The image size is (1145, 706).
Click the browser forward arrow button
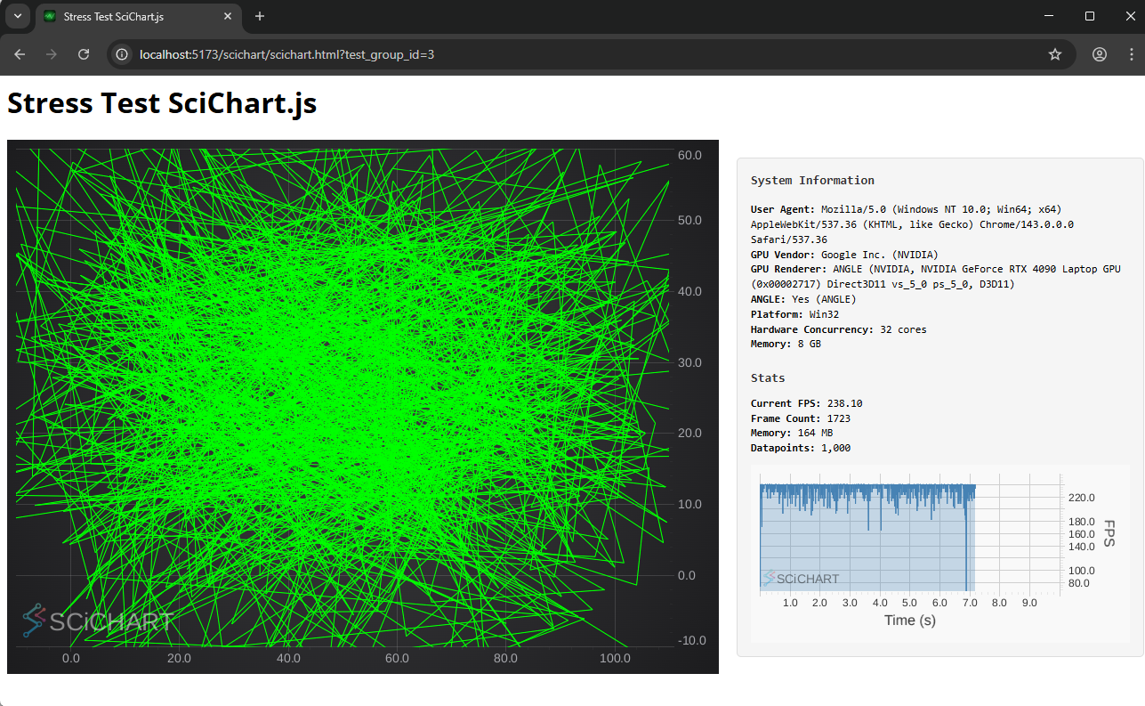(52, 54)
